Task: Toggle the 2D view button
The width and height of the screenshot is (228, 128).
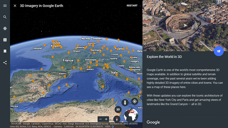Action: [x=118, y=110]
